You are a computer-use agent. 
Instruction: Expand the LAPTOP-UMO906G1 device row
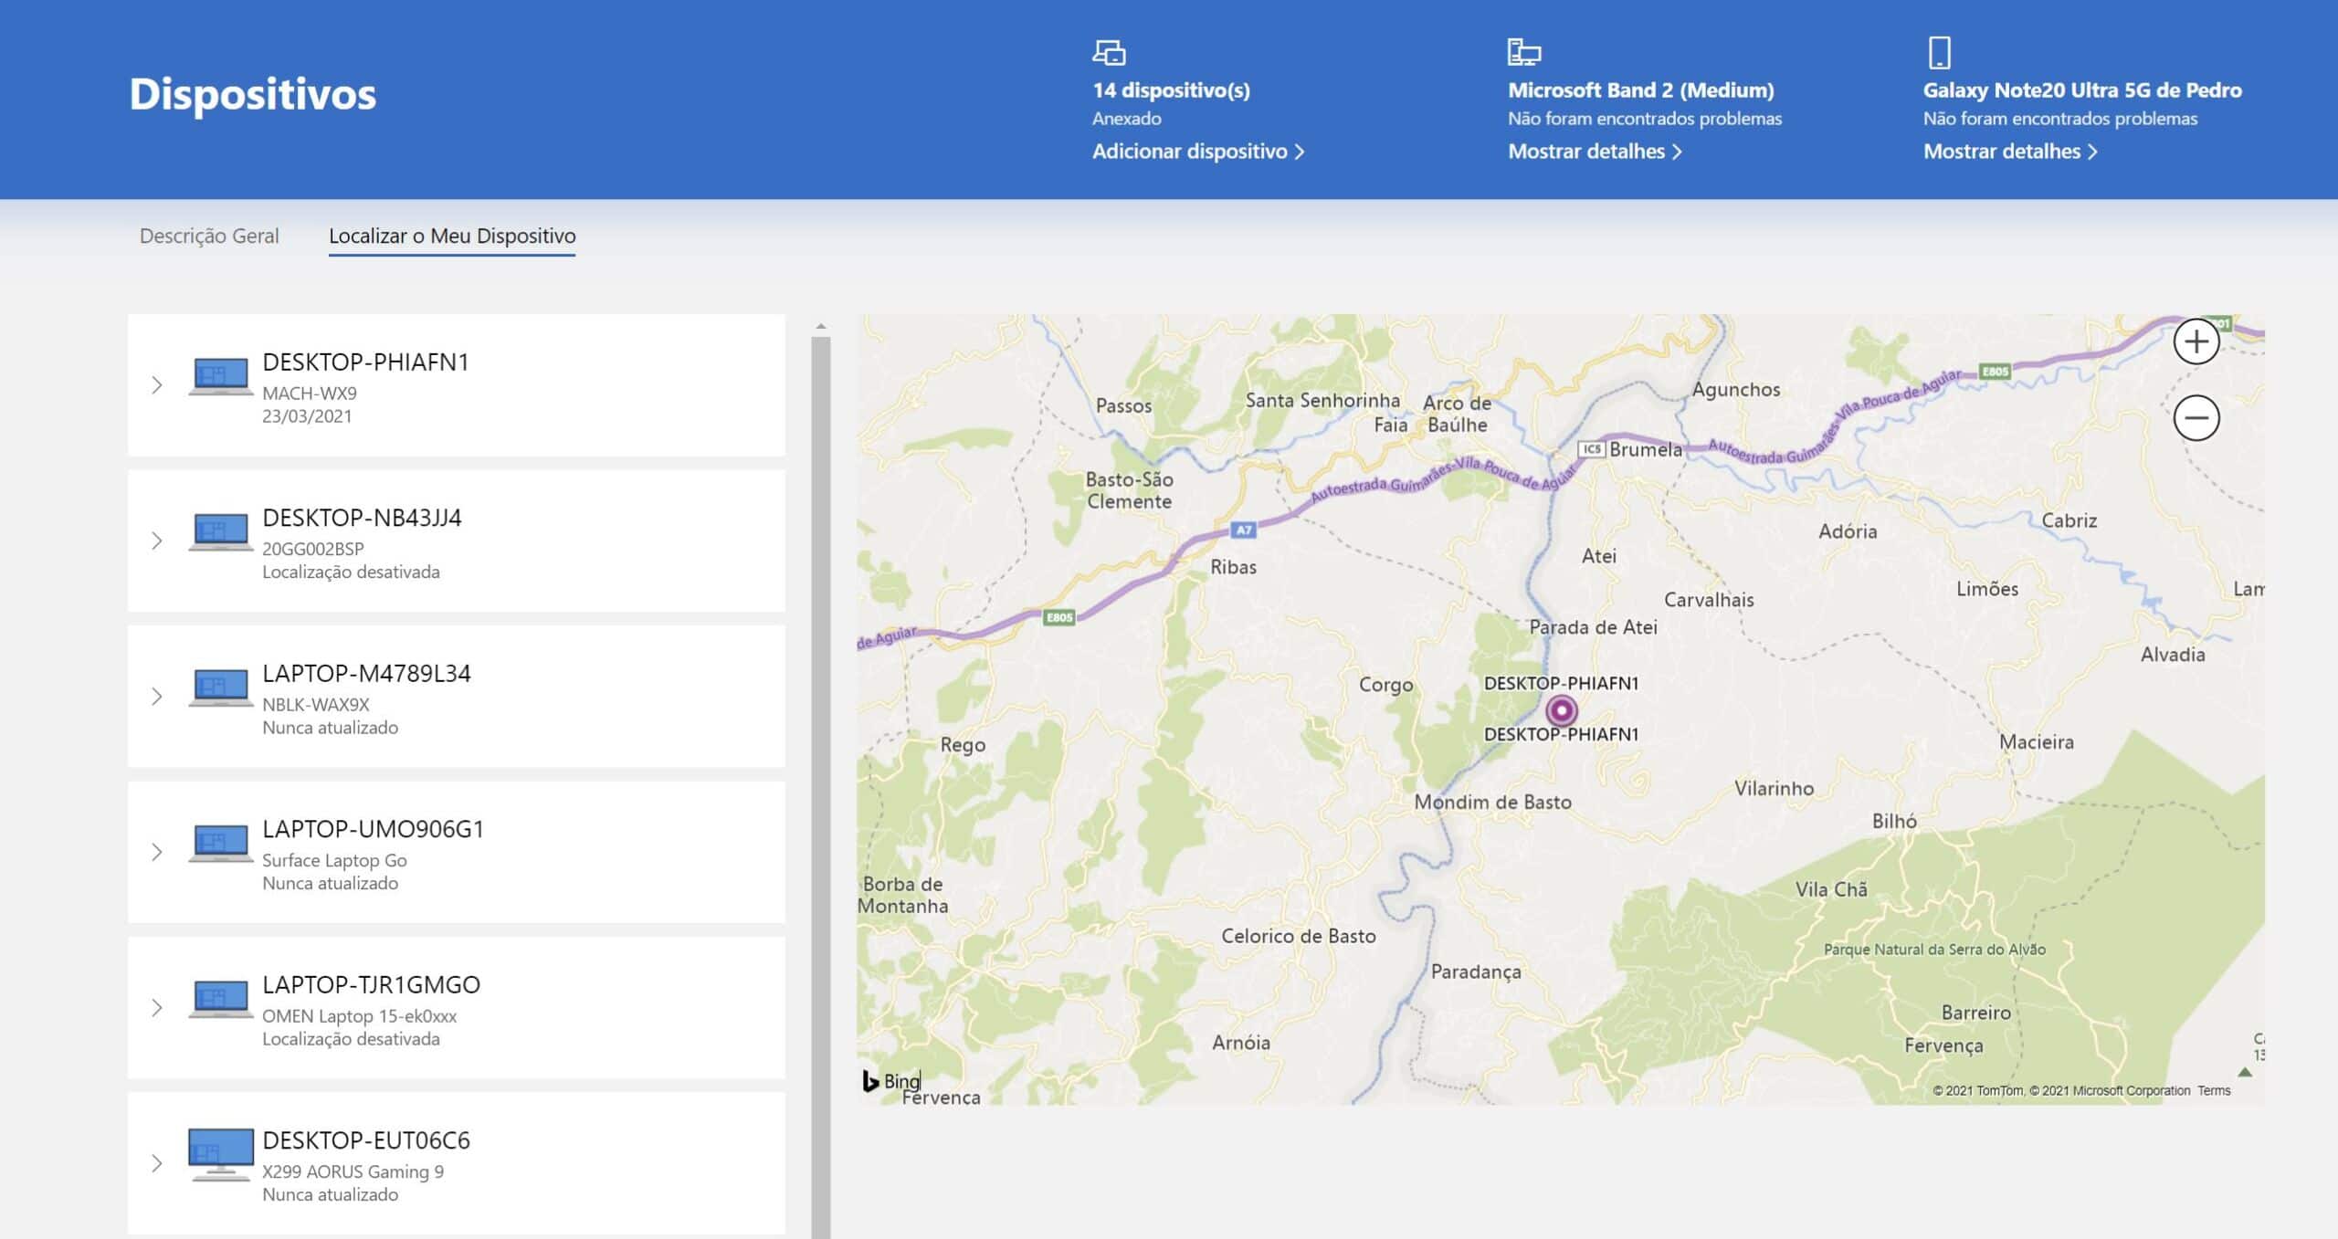[x=157, y=852]
